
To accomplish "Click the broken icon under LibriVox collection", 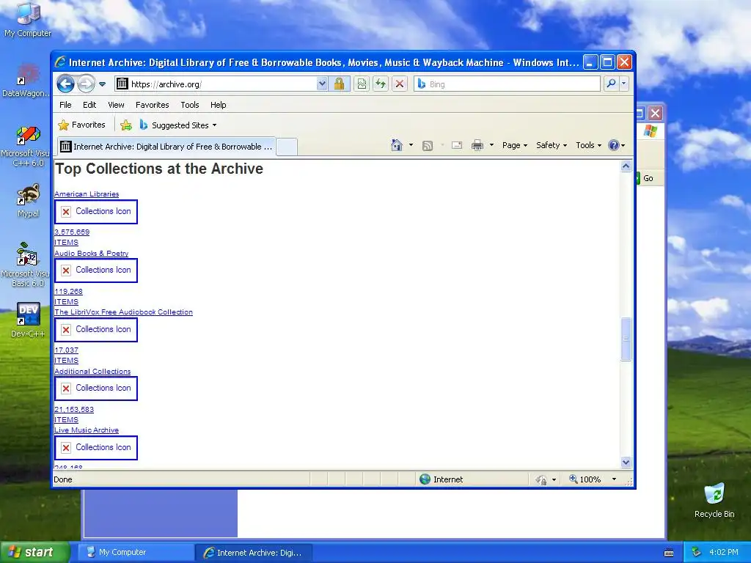I will click(x=96, y=330).
